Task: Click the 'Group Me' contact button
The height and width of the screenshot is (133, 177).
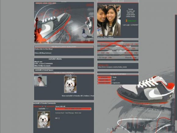Action: (x=105, y=57)
